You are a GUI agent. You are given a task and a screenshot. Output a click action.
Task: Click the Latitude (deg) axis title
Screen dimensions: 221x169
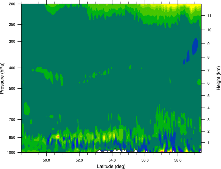click(112, 166)
